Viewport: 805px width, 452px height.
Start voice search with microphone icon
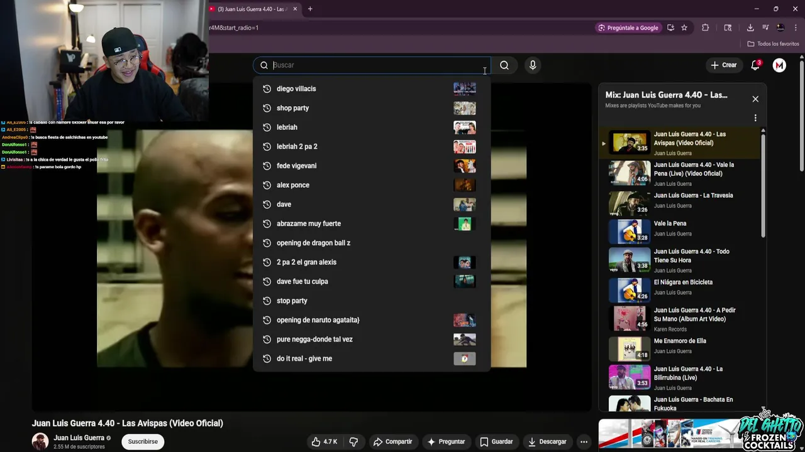click(533, 65)
